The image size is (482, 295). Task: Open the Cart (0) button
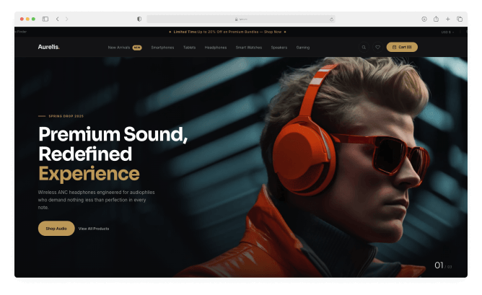pyautogui.click(x=402, y=47)
